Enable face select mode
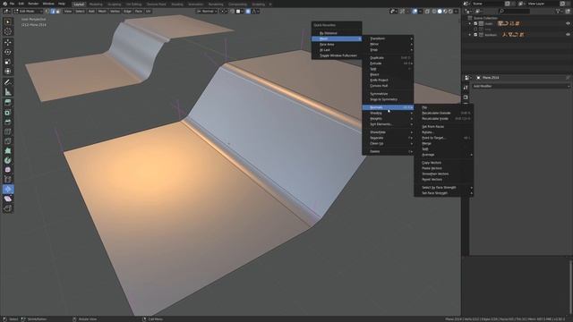The height and width of the screenshot is (322, 573). coord(57,12)
